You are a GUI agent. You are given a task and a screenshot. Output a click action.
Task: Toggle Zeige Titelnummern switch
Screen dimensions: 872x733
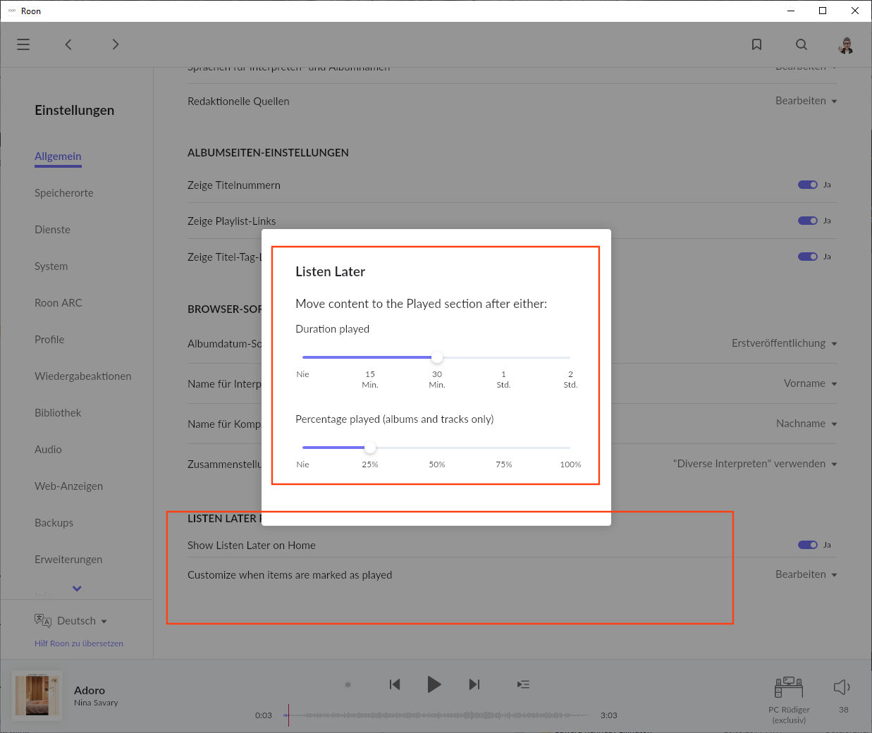pyautogui.click(x=807, y=185)
